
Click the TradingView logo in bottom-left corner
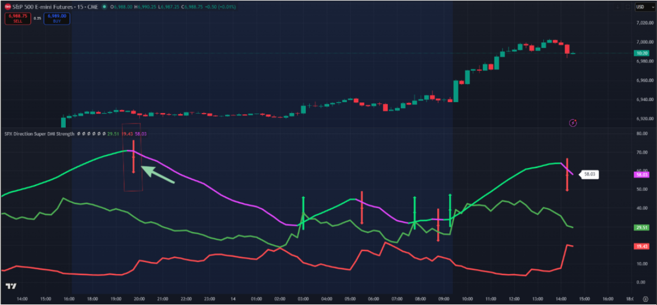coord(10,287)
